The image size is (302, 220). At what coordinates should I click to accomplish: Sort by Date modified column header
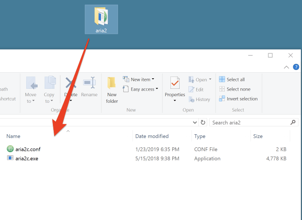coord(152,136)
